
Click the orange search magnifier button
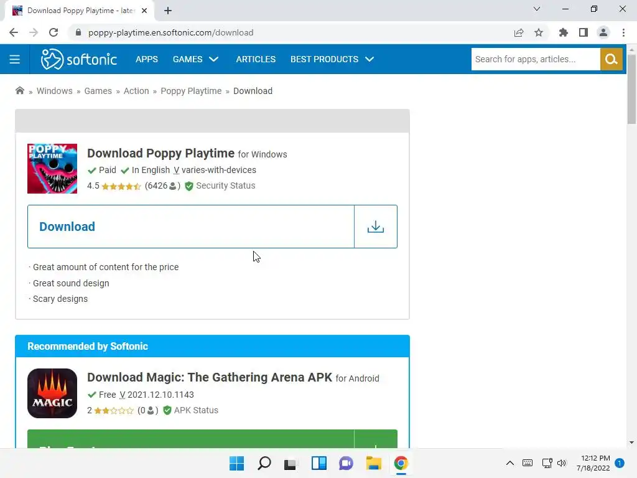click(611, 59)
